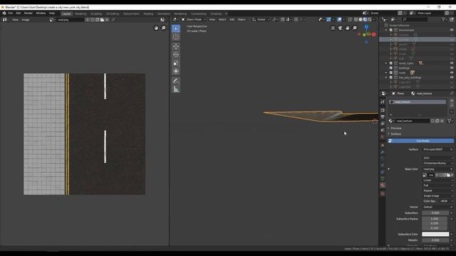
Task: Click the 3D viewport pan hand icon
Action: 348,28
